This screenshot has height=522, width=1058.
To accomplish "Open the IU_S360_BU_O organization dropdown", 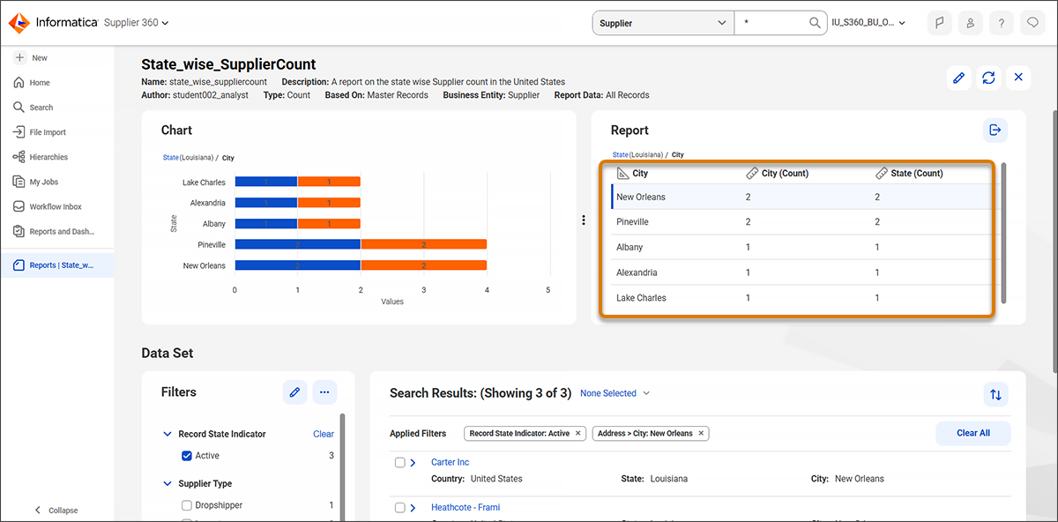I will (868, 23).
